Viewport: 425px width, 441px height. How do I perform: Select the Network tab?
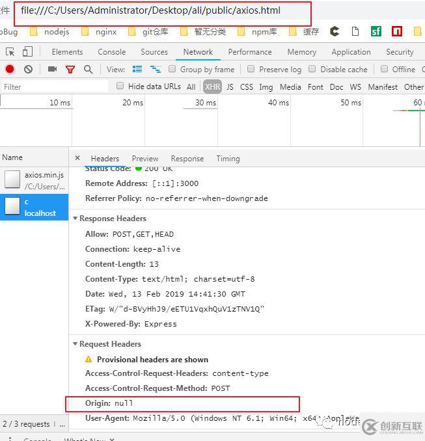click(x=198, y=52)
